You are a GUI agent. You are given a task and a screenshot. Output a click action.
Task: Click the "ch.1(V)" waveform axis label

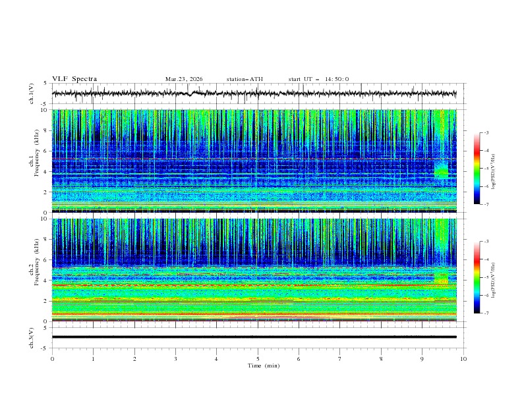32,94
